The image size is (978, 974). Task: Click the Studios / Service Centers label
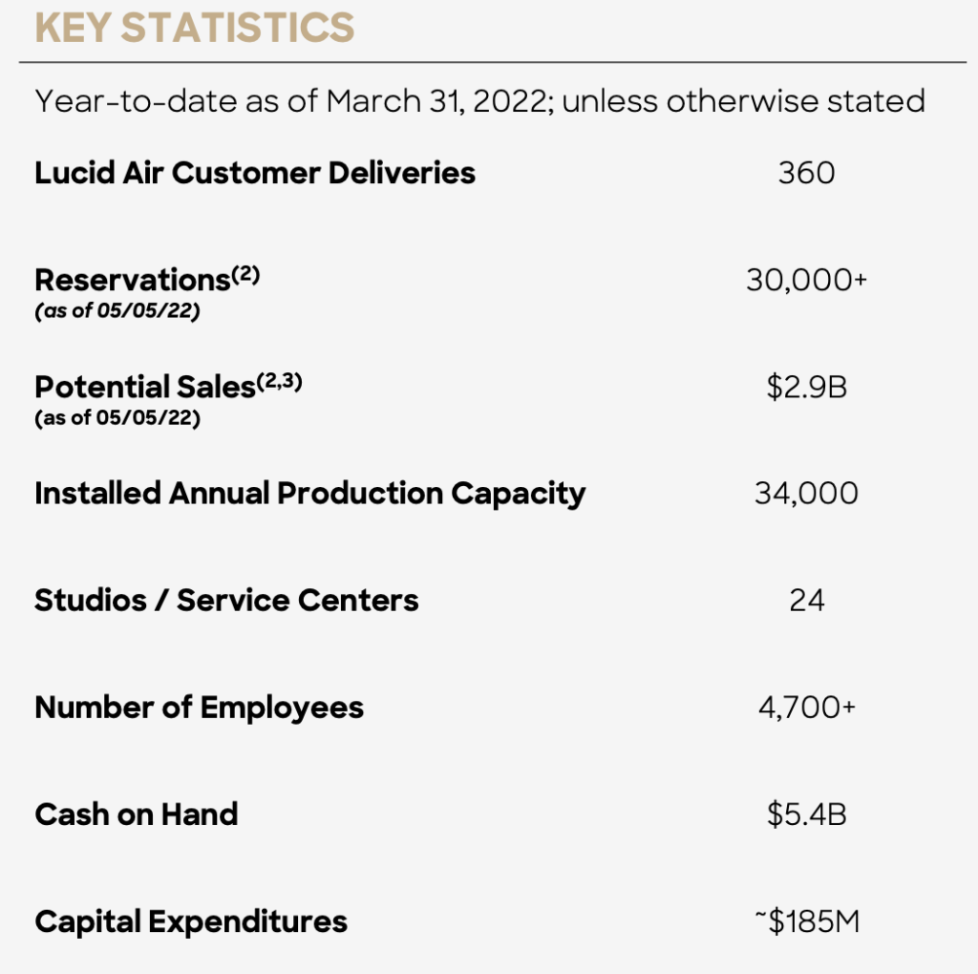[x=226, y=601]
